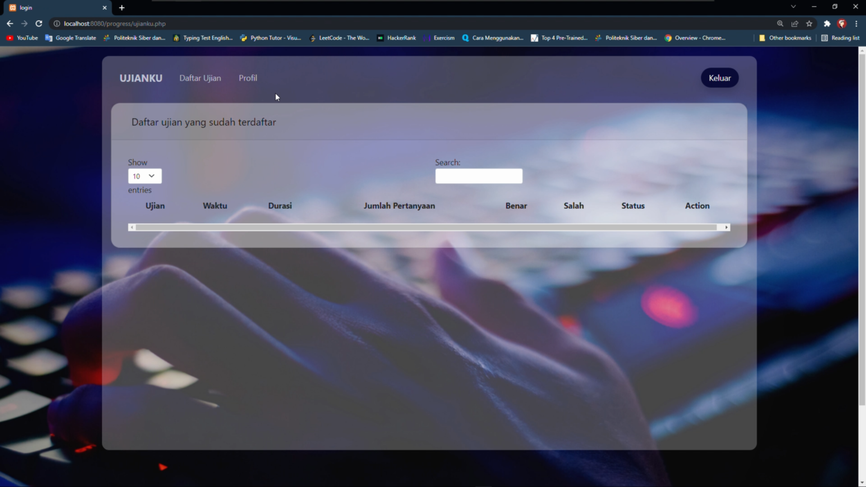Sort table by Waktu column header
Image resolution: width=866 pixels, height=487 pixels.
(x=215, y=206)
